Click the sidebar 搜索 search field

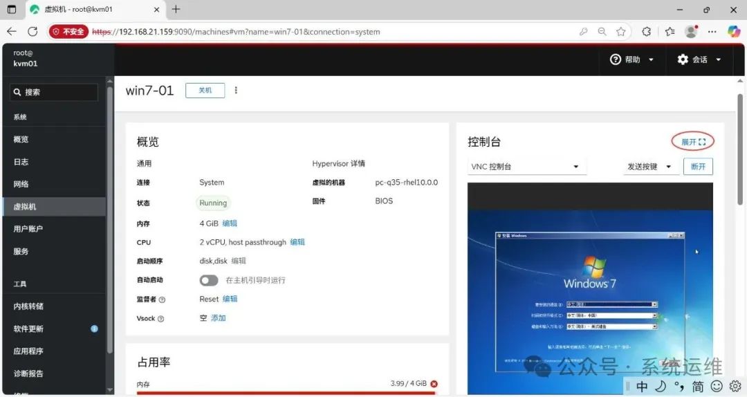[54, 93]
